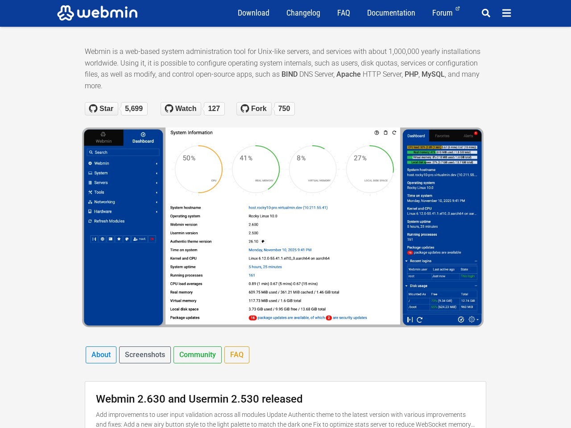The width and height of the screenshot is (571, 428).
Task: Open the gear dropdown at the panel bottom
Action: coord(471,320)
